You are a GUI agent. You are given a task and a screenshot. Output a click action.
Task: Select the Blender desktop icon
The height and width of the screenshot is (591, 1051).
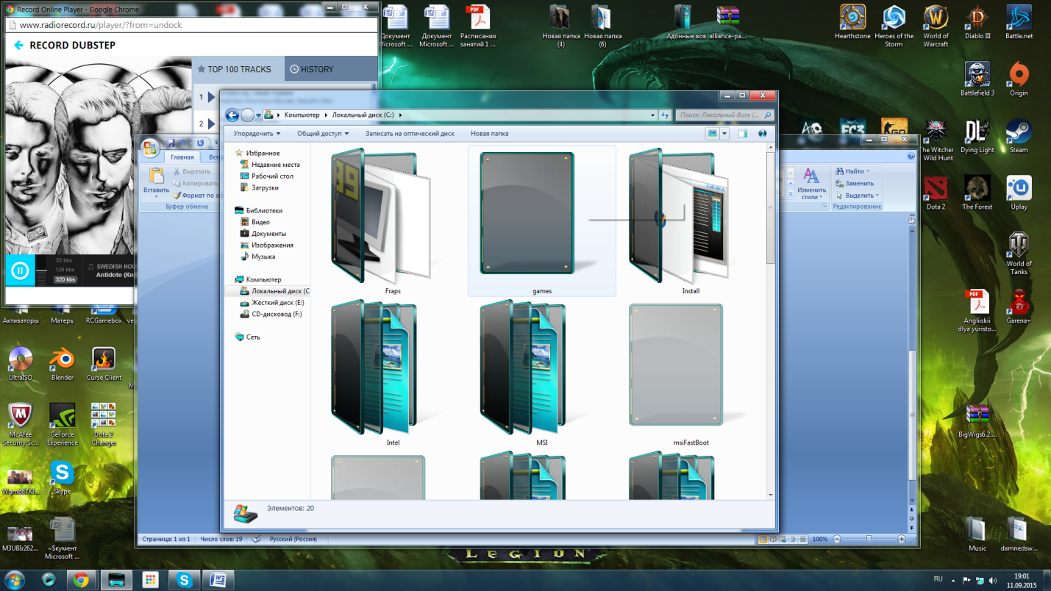pyautogui.click(x=63, y=364)
